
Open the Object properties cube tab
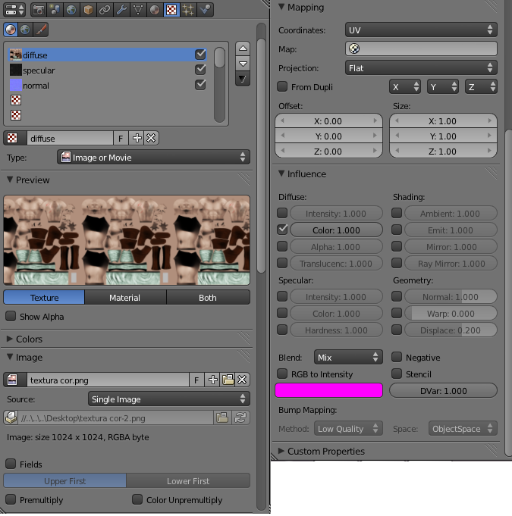88,10
